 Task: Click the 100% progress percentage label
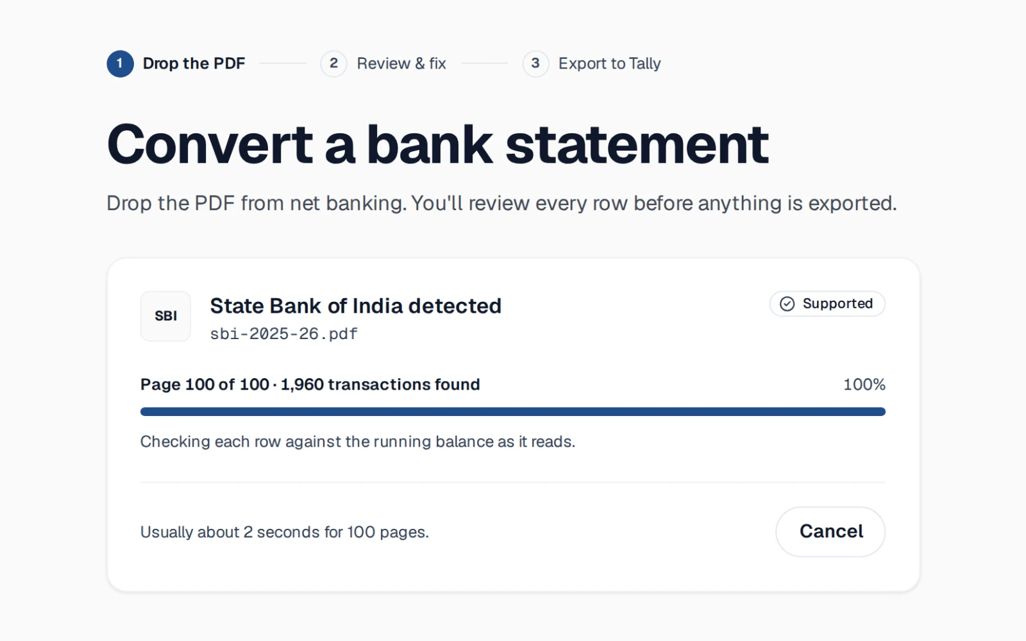point(864,385)
